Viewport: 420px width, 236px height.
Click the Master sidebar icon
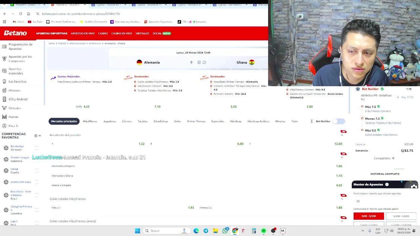click(4, 117)
